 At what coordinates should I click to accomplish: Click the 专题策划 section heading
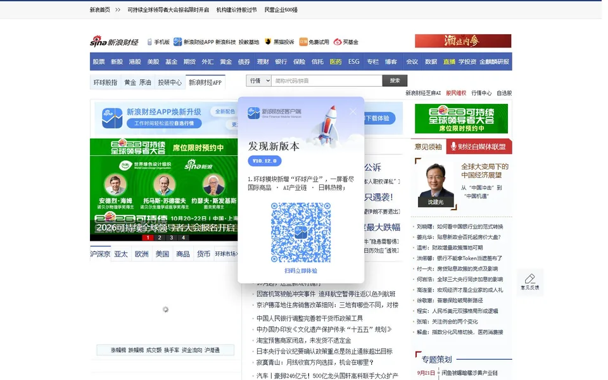[x=436, y=360]
